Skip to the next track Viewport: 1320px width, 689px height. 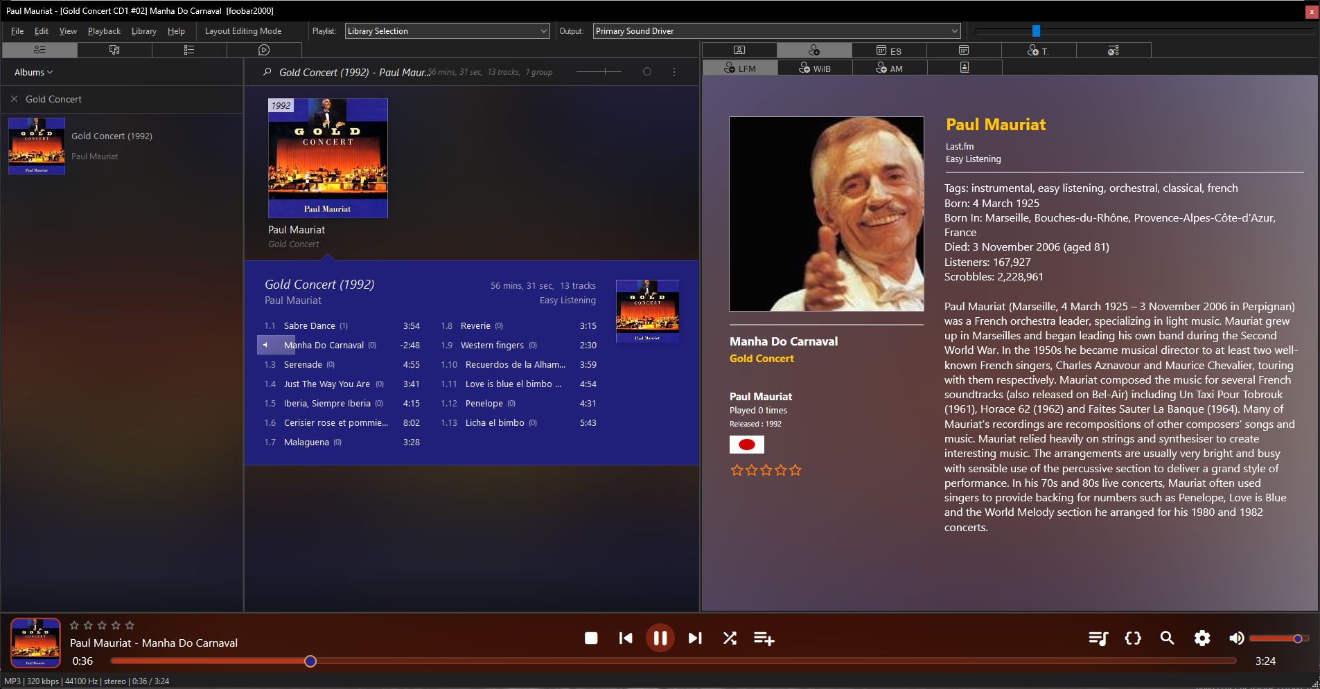695,638
